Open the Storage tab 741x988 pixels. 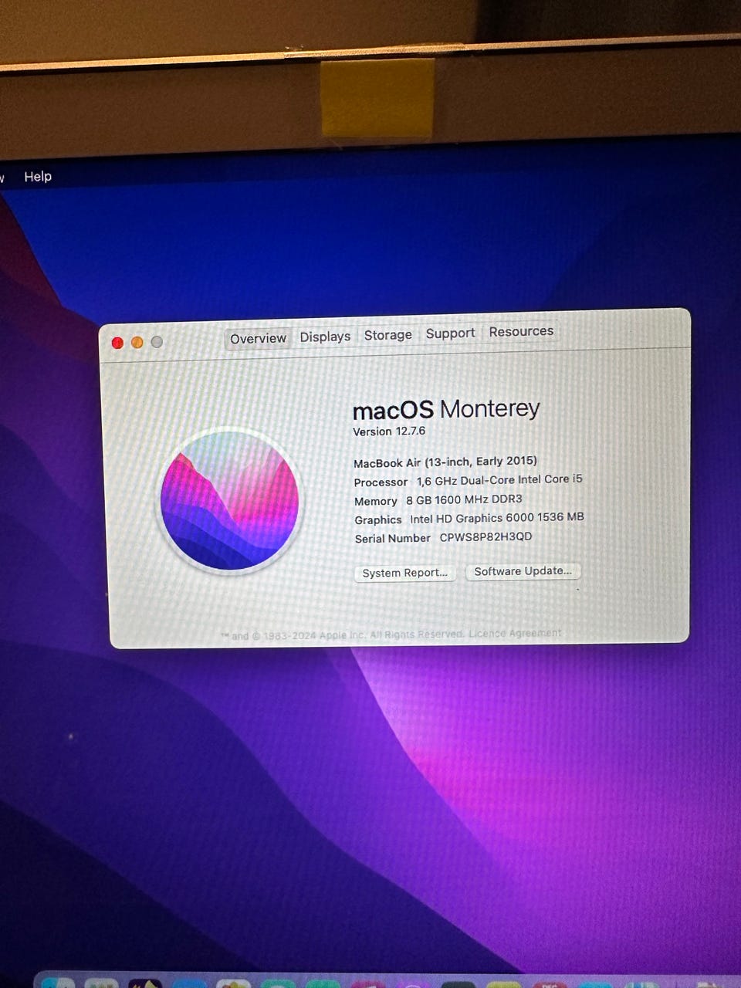click(x=387, y=335)
